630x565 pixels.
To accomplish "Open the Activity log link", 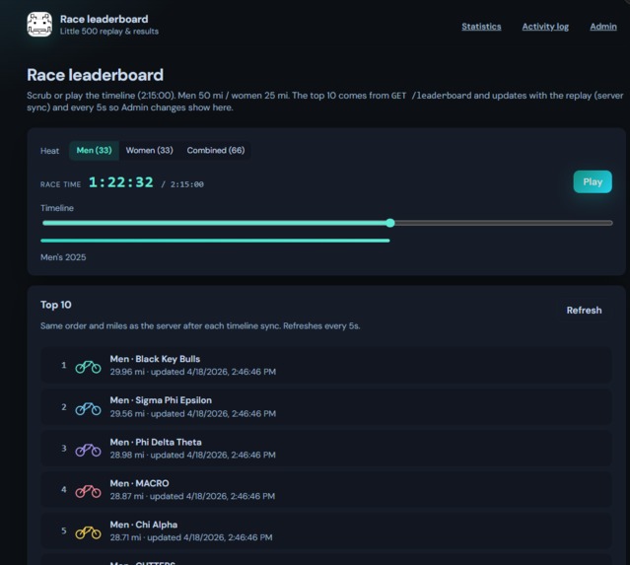I will [545, 27].
